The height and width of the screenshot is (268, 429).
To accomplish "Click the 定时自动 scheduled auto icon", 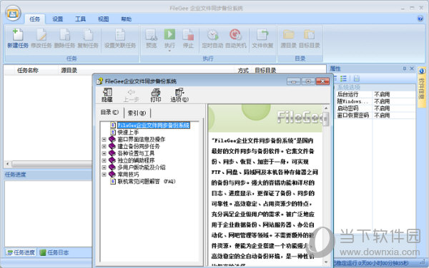I will click(212, 36).
